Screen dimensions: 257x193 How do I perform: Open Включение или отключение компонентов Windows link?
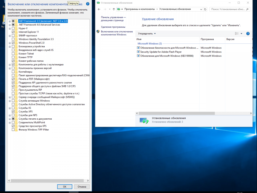(x=117, y=33)
